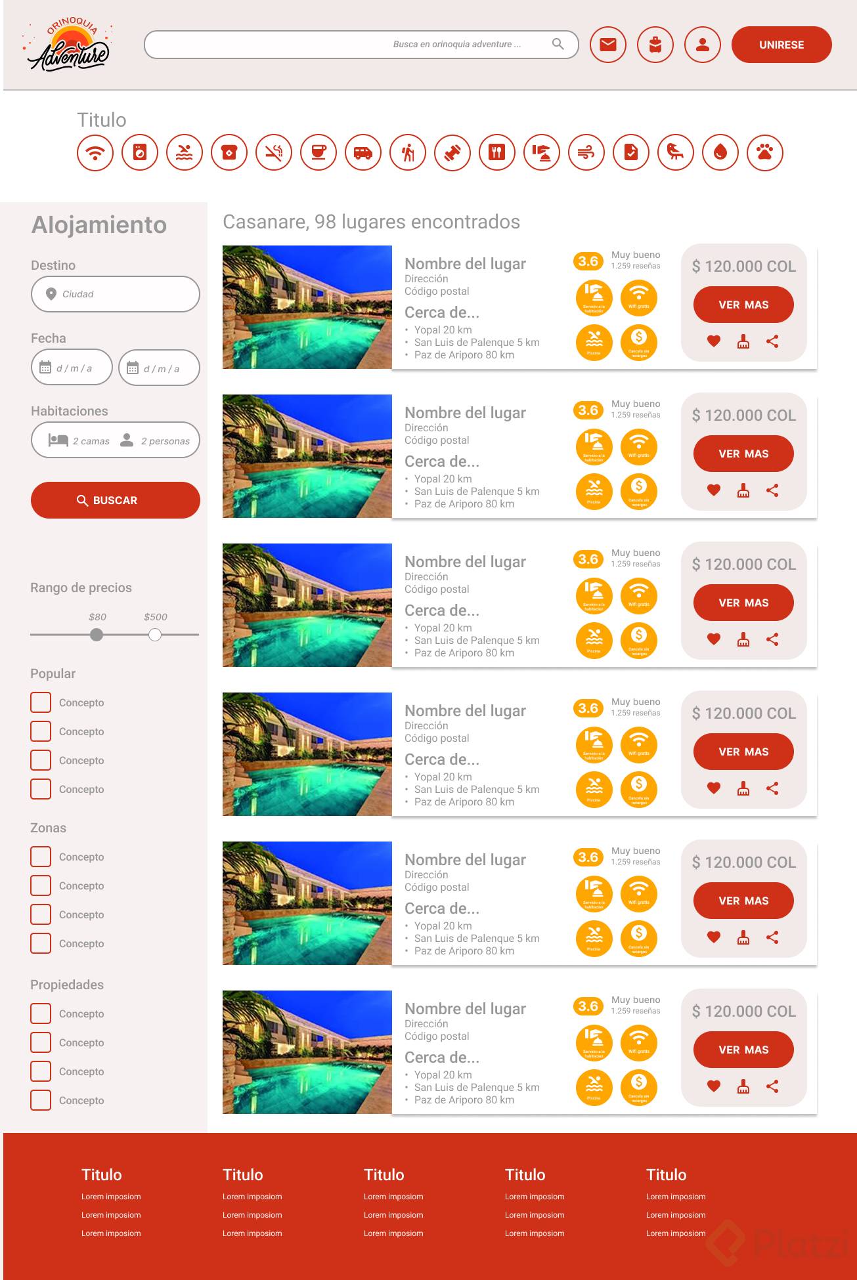The height and width of the screenshot is (1280, 857).
Task: Focus the Ciudad destination input field
Action: pyautogui.click(x=116, y=294)
